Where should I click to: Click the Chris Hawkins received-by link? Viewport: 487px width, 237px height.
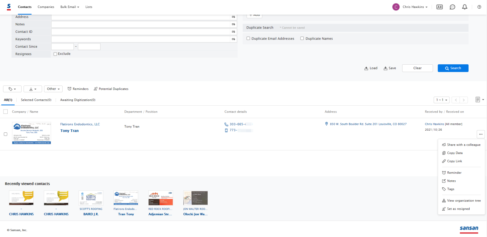[x=434, y=124]
